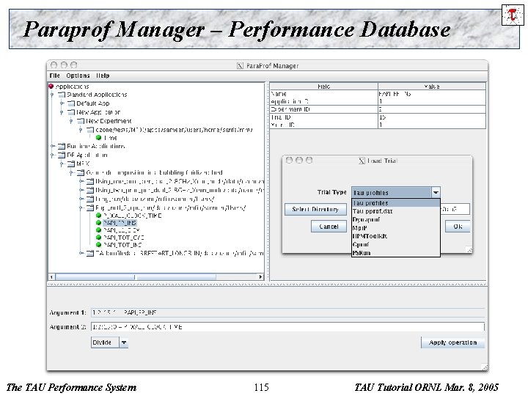The height and width of the screenshot is (396, 528).
Task: Choose Dynaprof trial type
Action: [396, 219]
